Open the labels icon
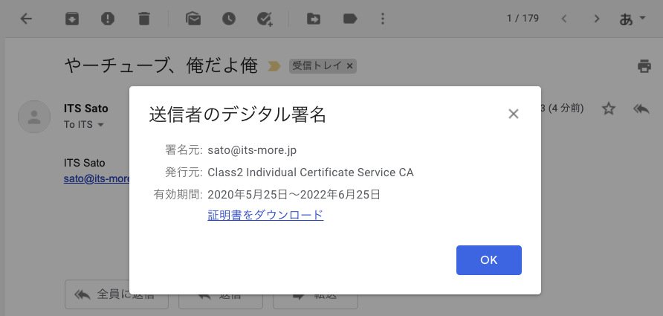663x316 pixels. pos(349,19)
